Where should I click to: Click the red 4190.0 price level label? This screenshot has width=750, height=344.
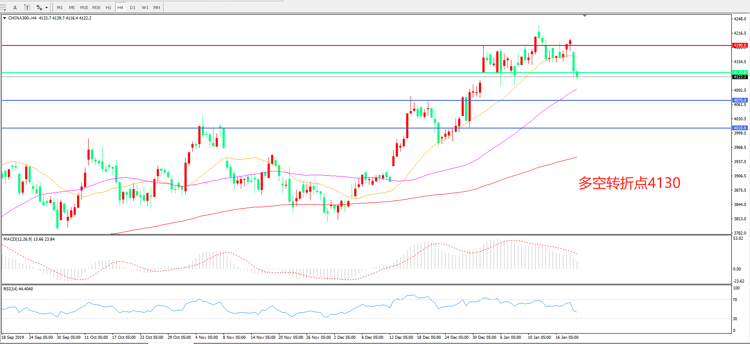pyautogui.click(x=740, y=45)
